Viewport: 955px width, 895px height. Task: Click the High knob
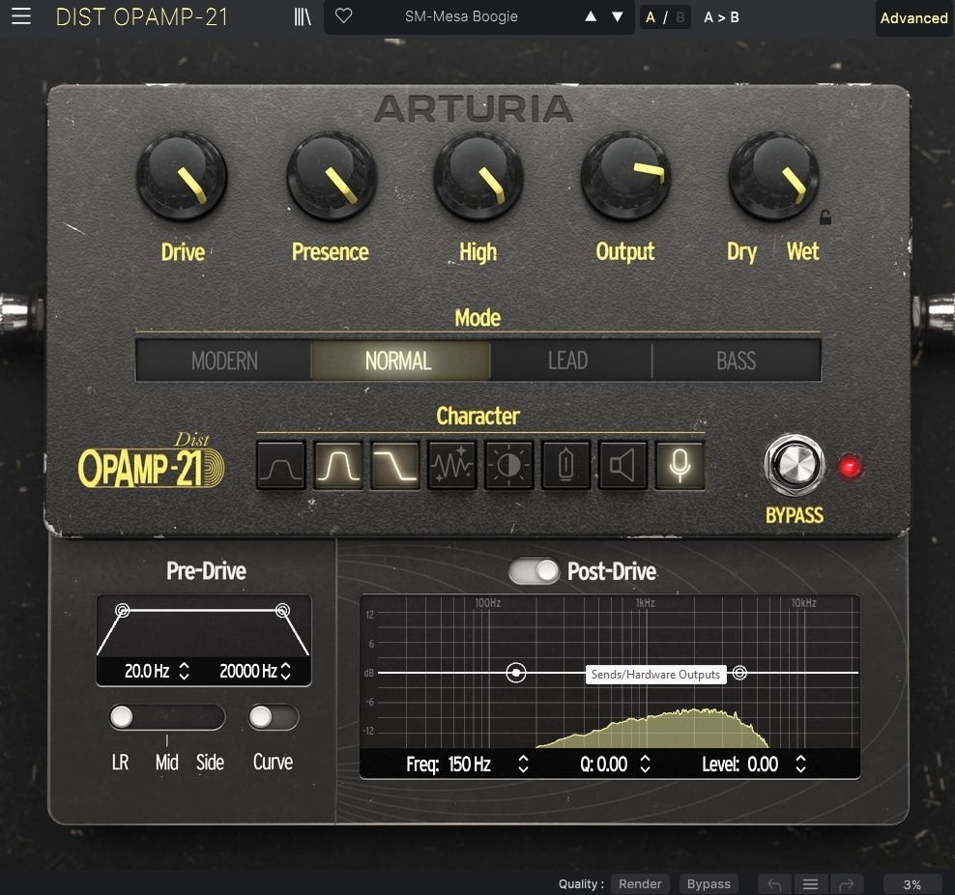[478, 177]
